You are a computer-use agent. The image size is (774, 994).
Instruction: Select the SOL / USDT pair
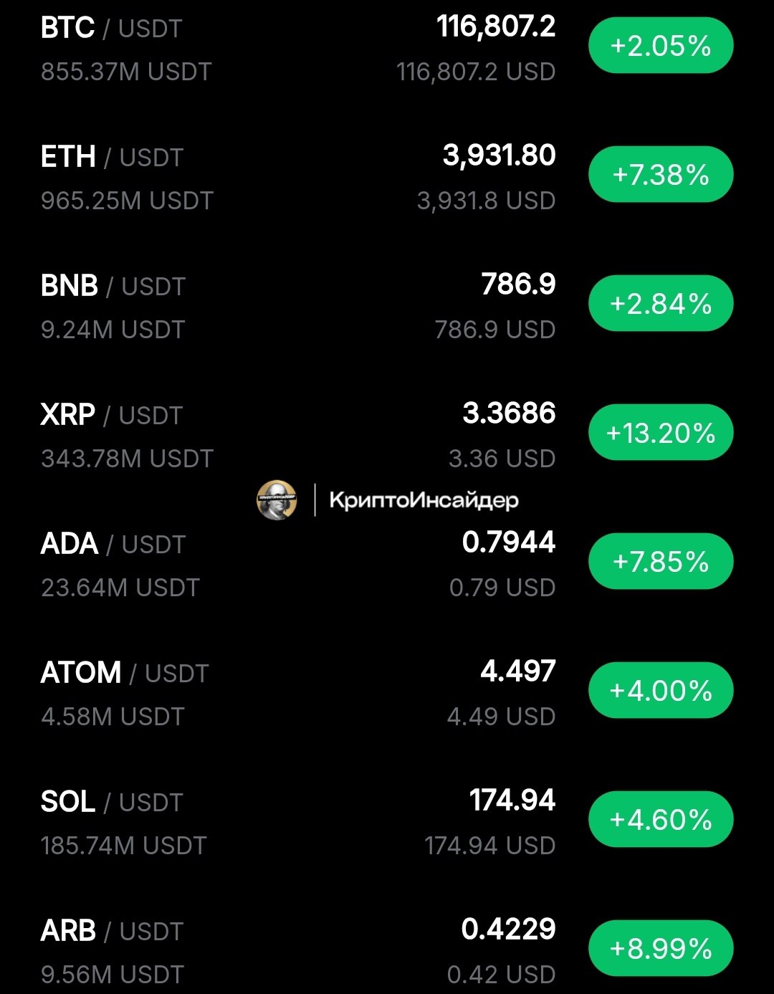point(112,803)
